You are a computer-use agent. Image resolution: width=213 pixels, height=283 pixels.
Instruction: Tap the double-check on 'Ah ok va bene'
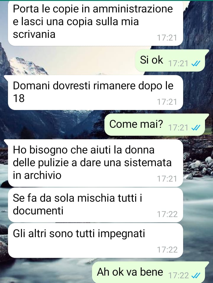pos(196,275)
